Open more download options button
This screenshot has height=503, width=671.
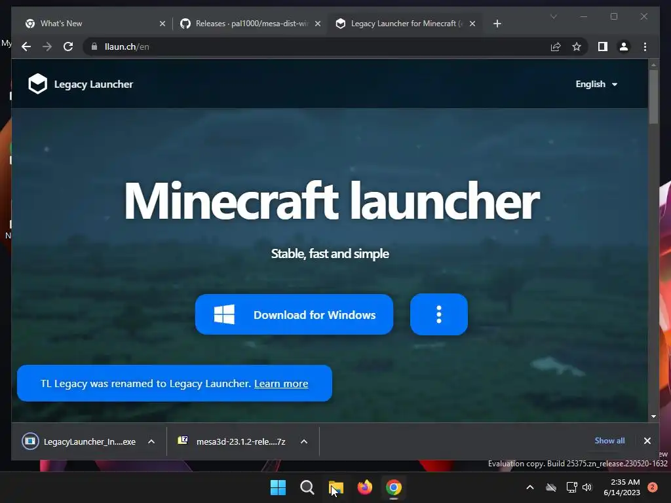point(438,314)
